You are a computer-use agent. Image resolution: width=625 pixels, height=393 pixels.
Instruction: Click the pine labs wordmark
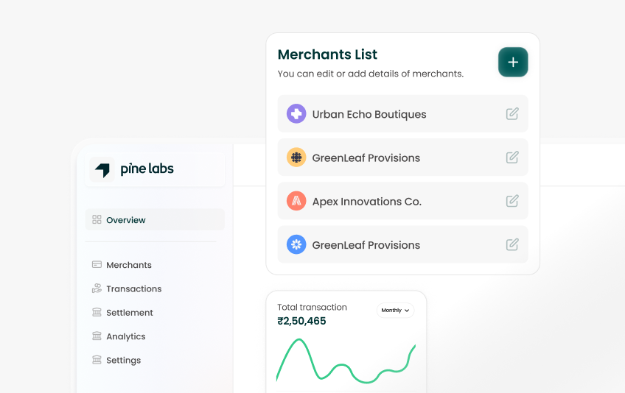(x=147, y=169)
